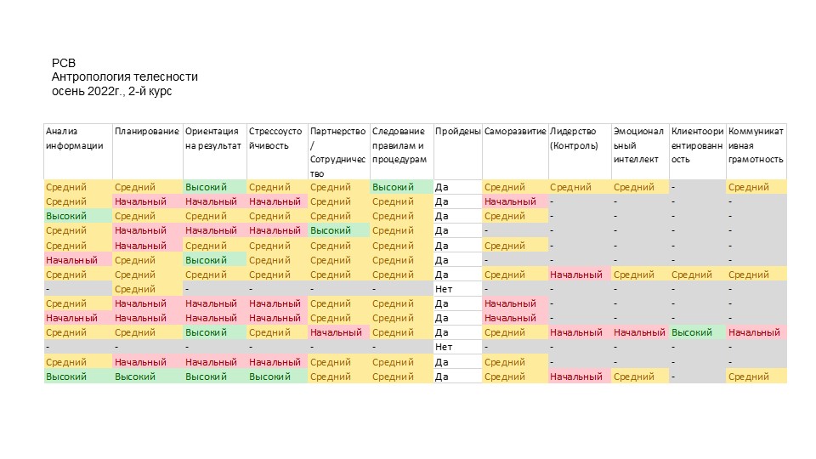Screen dimensions: 816x459
Task: Select the "Коммуникативная грамотность" column header
Action: point(756,145)
